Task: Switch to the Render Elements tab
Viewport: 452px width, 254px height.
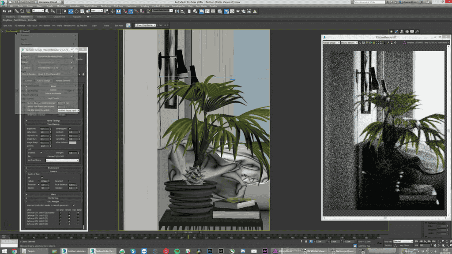Action: tap(63, 81)
